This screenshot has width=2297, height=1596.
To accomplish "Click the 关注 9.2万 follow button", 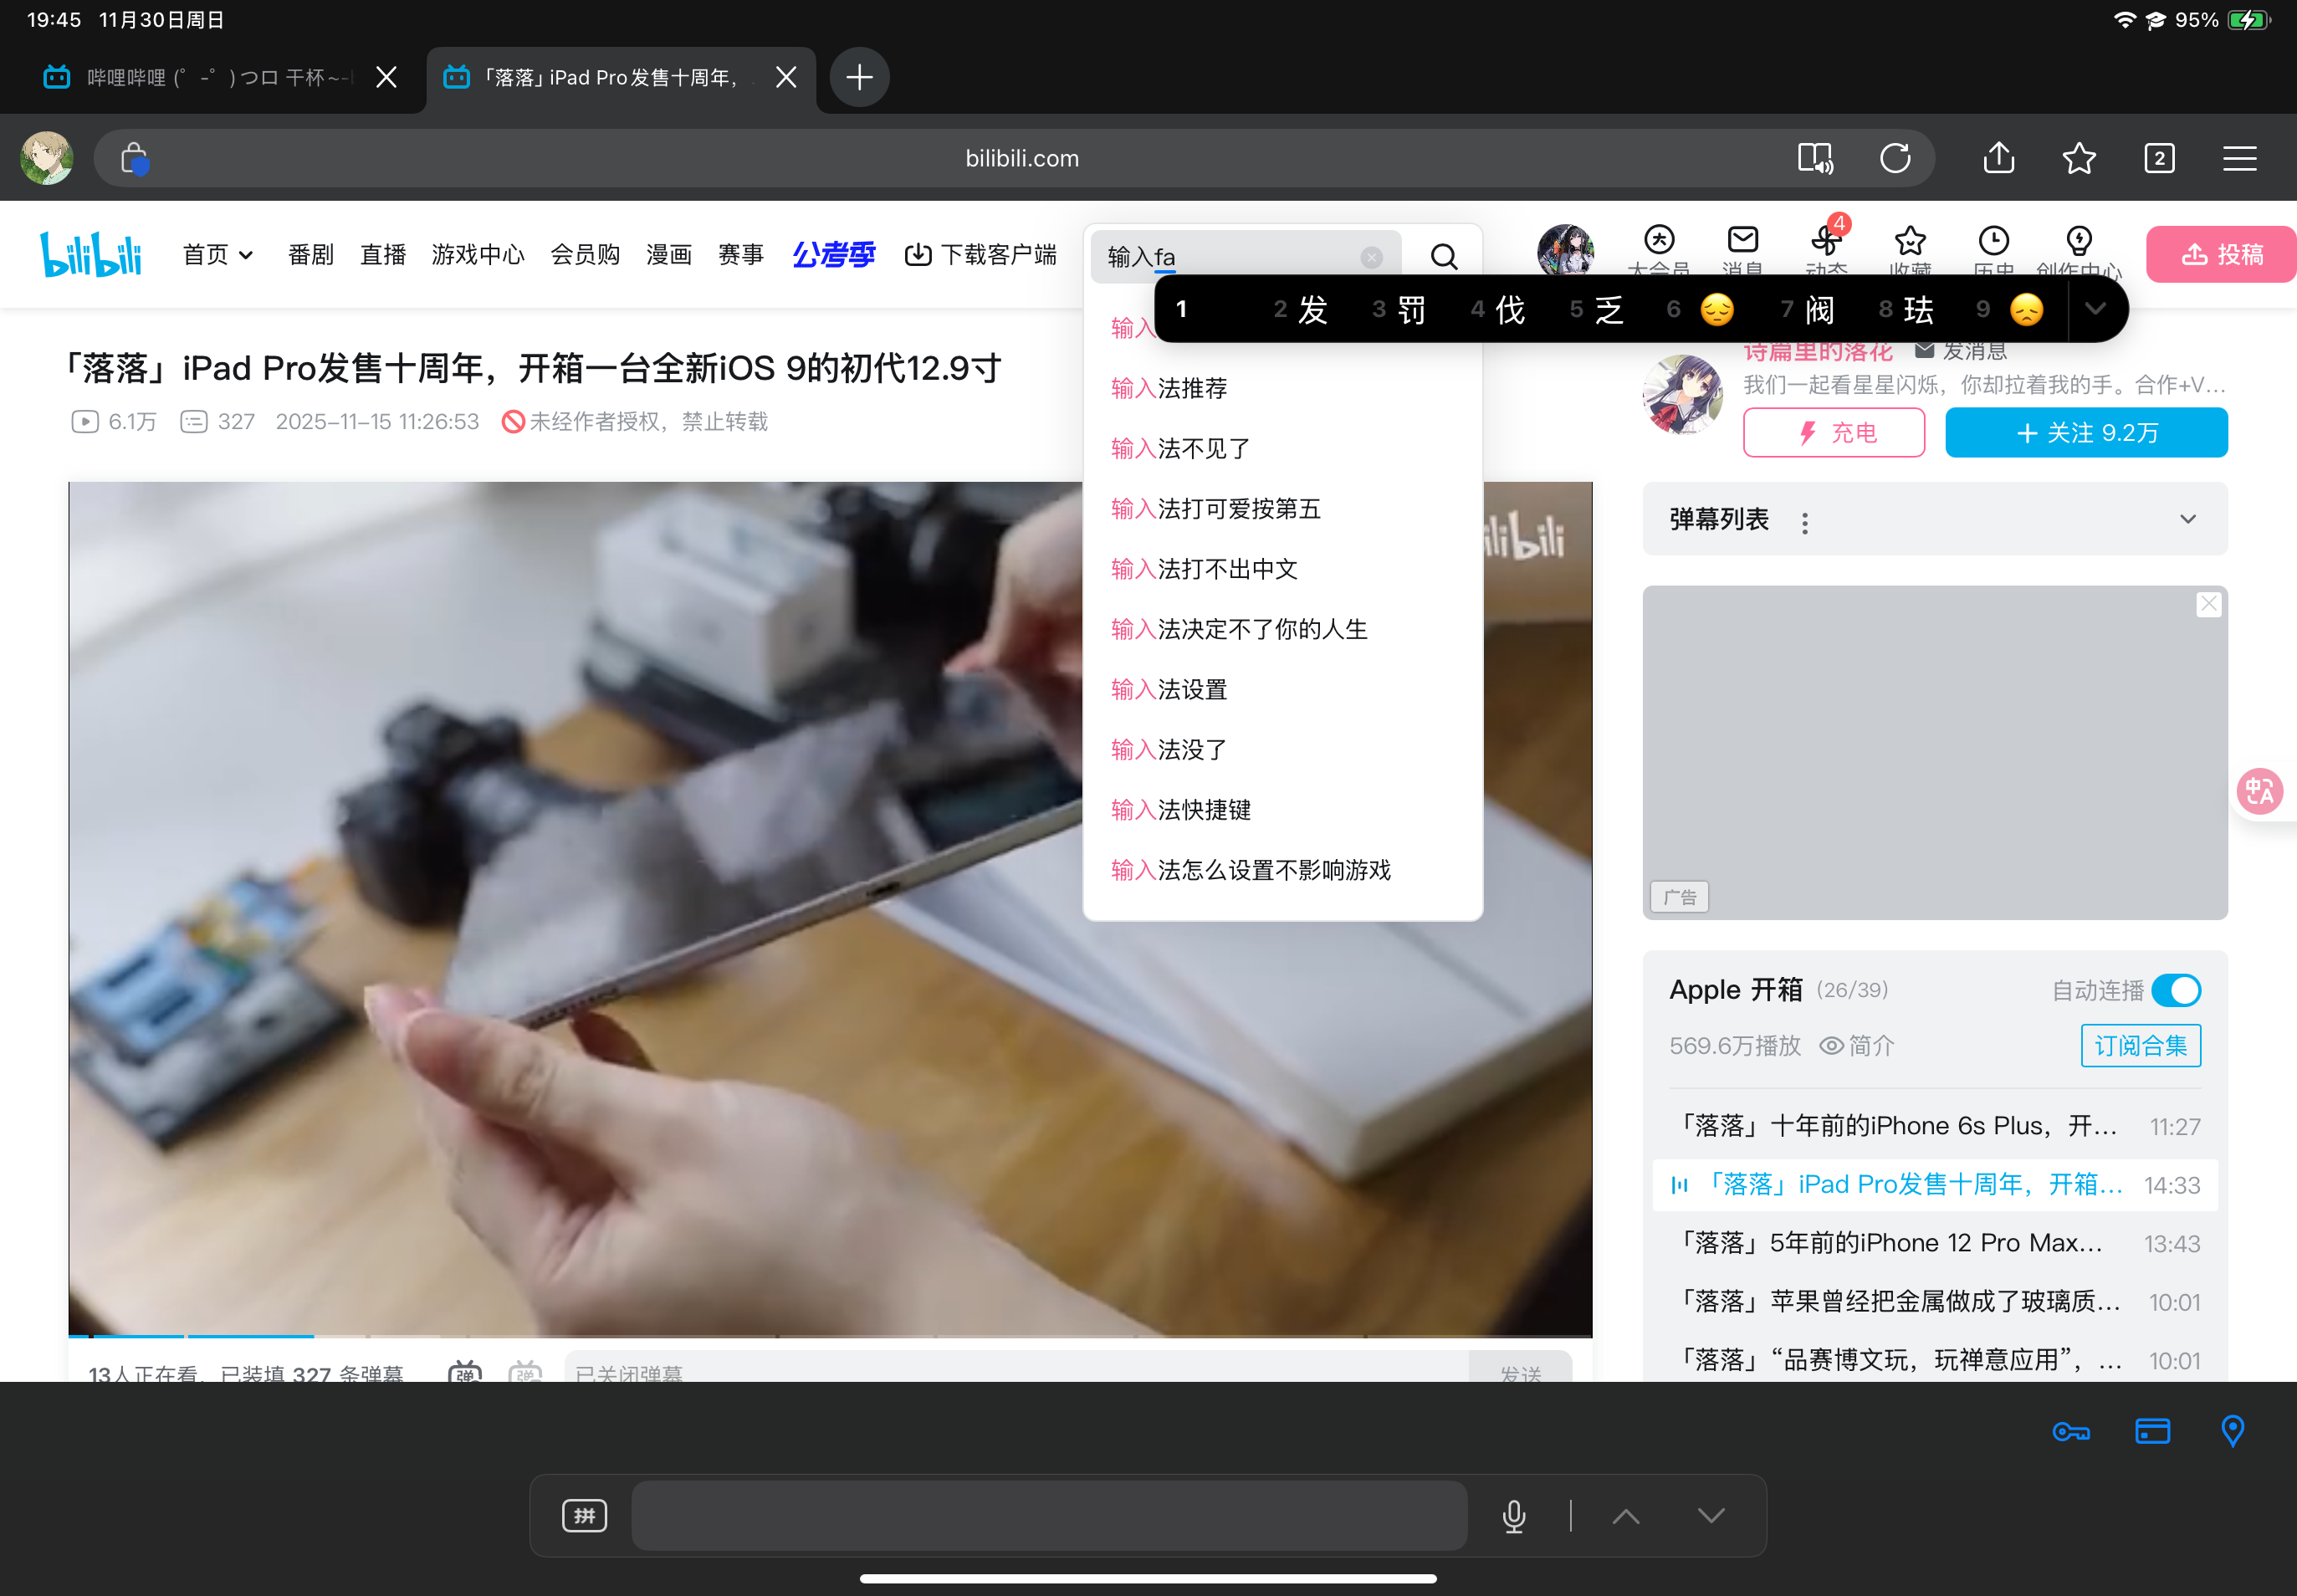I will [2085, 433].
